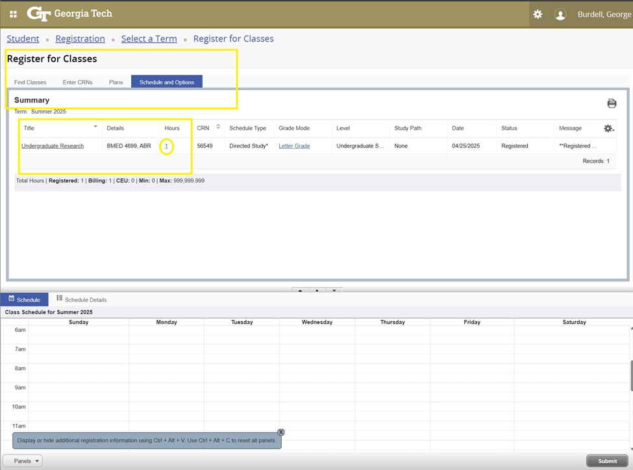633x470 pixels.
Task: Switch to the Enter CRNs tab
Action: tap(77, 82)
